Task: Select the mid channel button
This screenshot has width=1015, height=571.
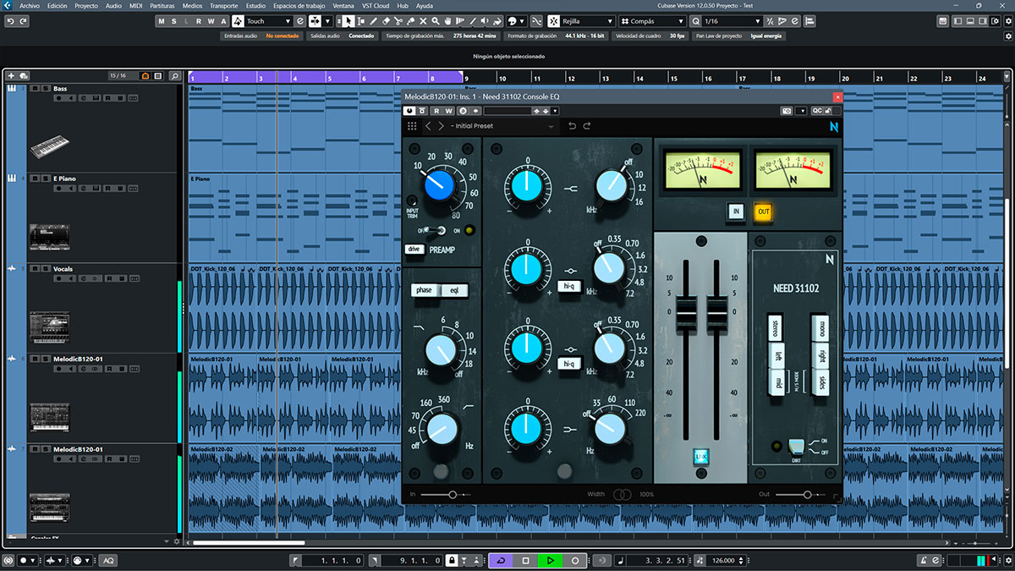Action: click(778, 382)
